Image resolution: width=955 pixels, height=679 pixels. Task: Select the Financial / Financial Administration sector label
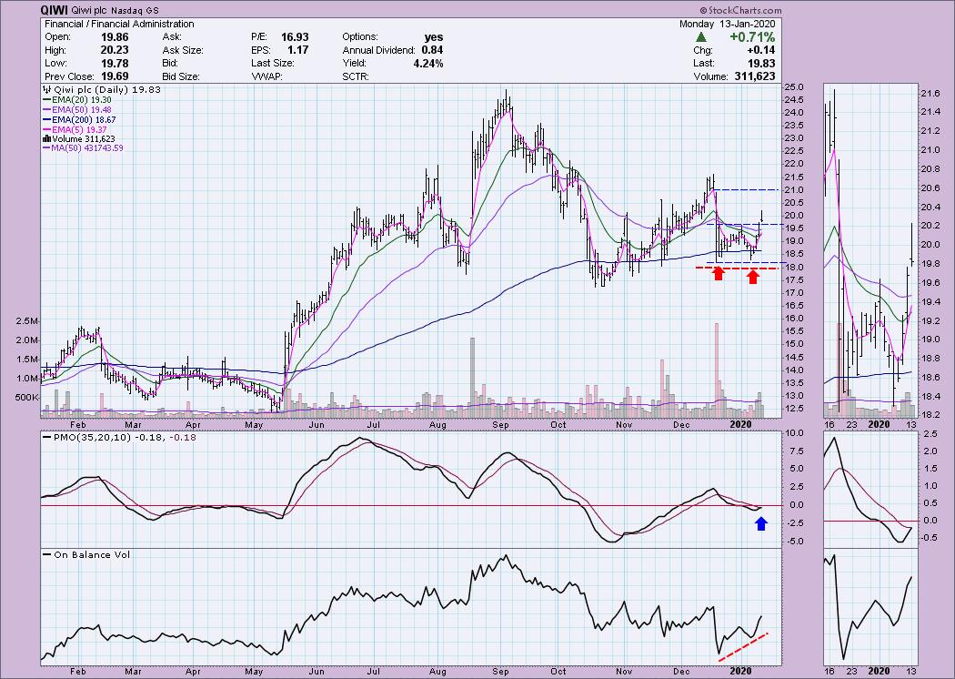click(x=119, y=24)
